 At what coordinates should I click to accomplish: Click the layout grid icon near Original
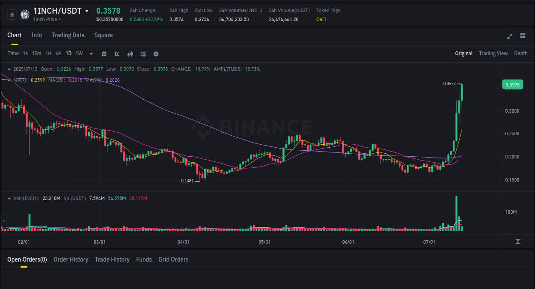[523, 36]
